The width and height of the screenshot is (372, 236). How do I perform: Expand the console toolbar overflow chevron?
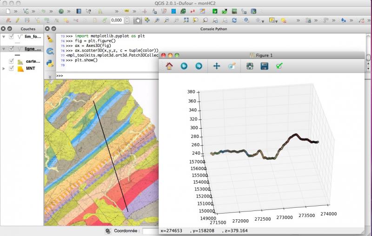[50, 75]
